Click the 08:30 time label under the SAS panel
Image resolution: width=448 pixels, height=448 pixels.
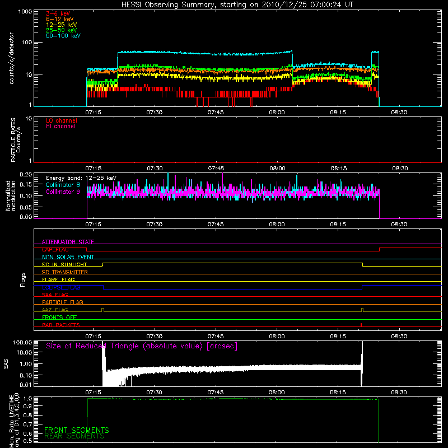pyautogui.click(x=399, y=393)
